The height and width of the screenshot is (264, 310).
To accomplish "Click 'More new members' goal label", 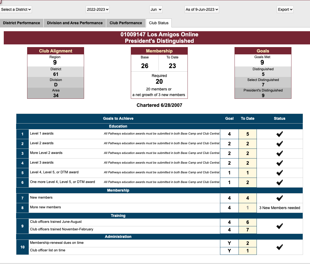I will 45,207.
